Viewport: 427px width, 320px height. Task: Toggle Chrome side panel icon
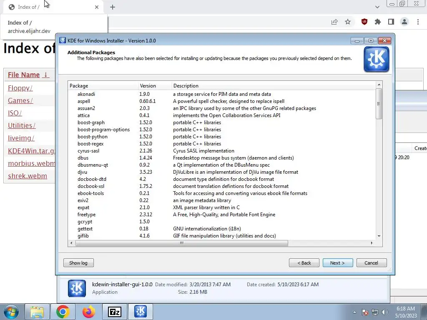pyautogui.click(x=391, y=22)
